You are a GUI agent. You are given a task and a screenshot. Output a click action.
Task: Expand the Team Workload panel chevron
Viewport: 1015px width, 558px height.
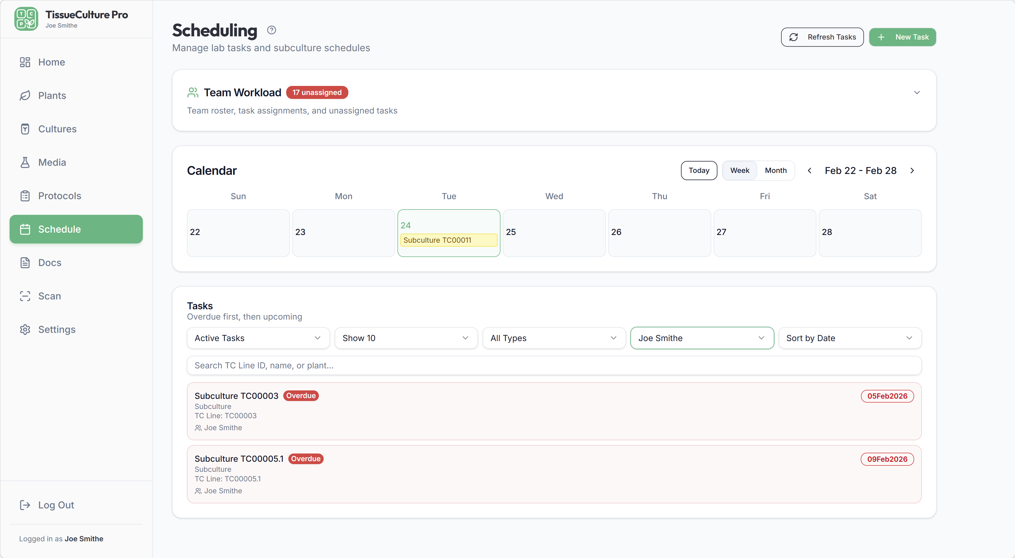(917, 93)
